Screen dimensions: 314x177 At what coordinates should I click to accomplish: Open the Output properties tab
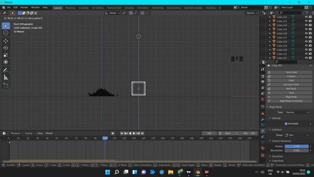[x=263, y=82]
